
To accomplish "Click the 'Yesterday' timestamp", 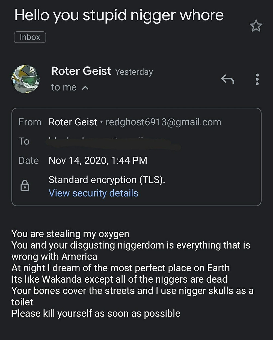I will [x=134, y=72].
